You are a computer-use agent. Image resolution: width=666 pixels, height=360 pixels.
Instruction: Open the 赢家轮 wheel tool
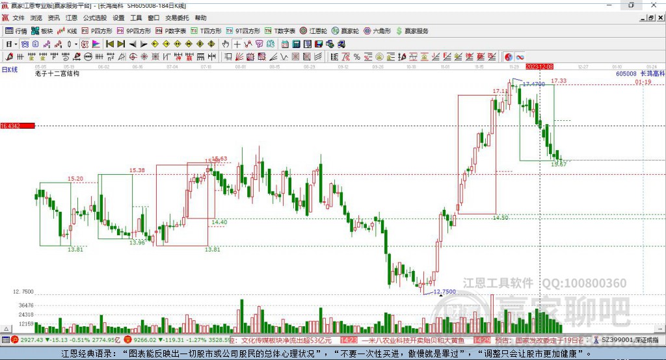345,31
